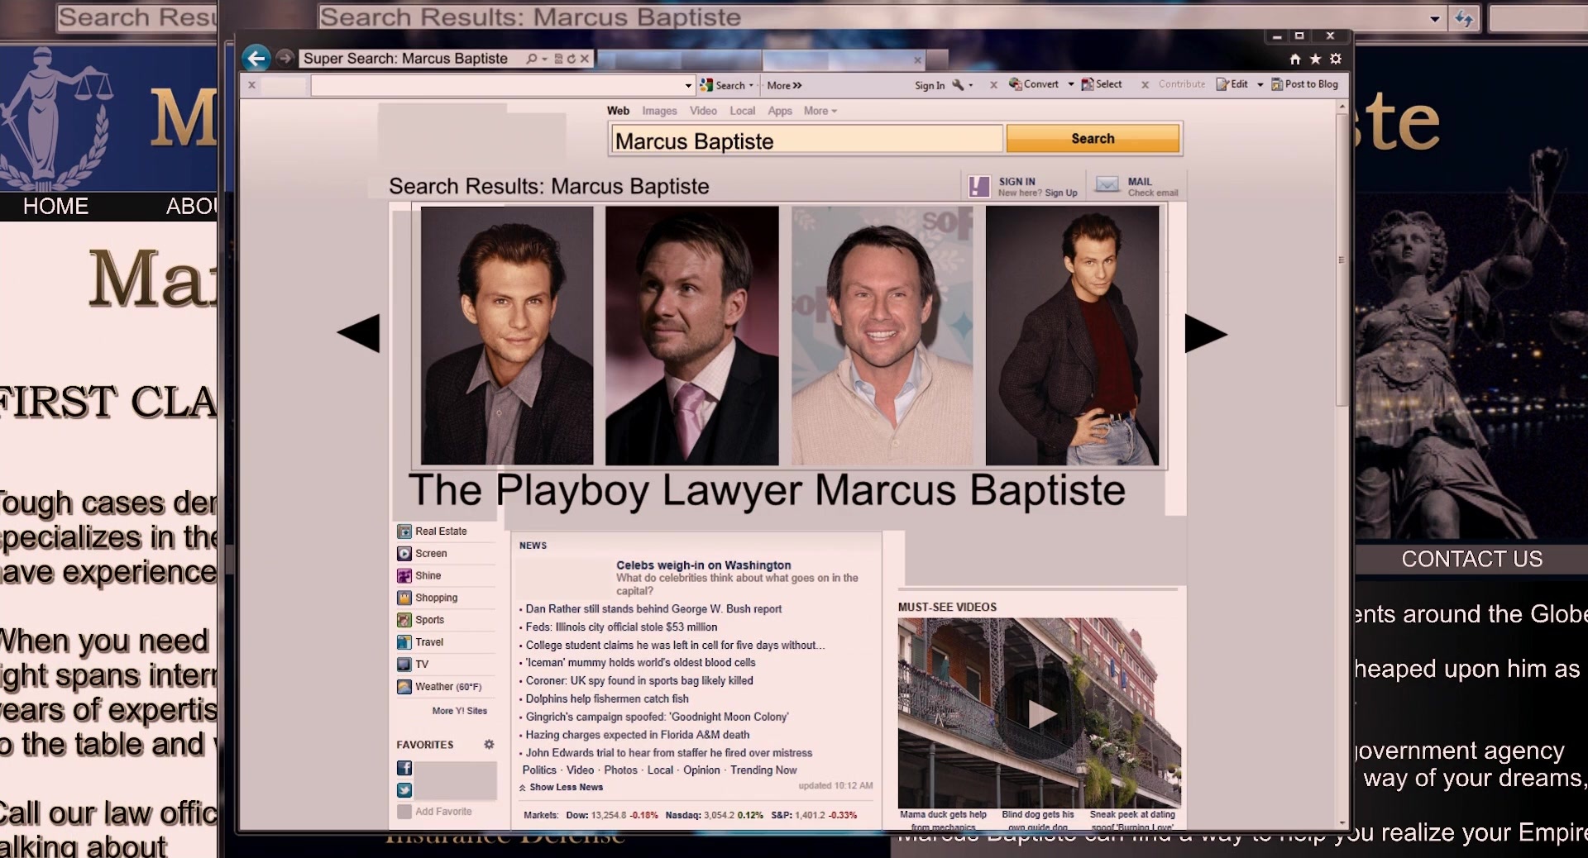Click the Twitter icon under Favorites
1588x858 pixels.
point(404,790)
